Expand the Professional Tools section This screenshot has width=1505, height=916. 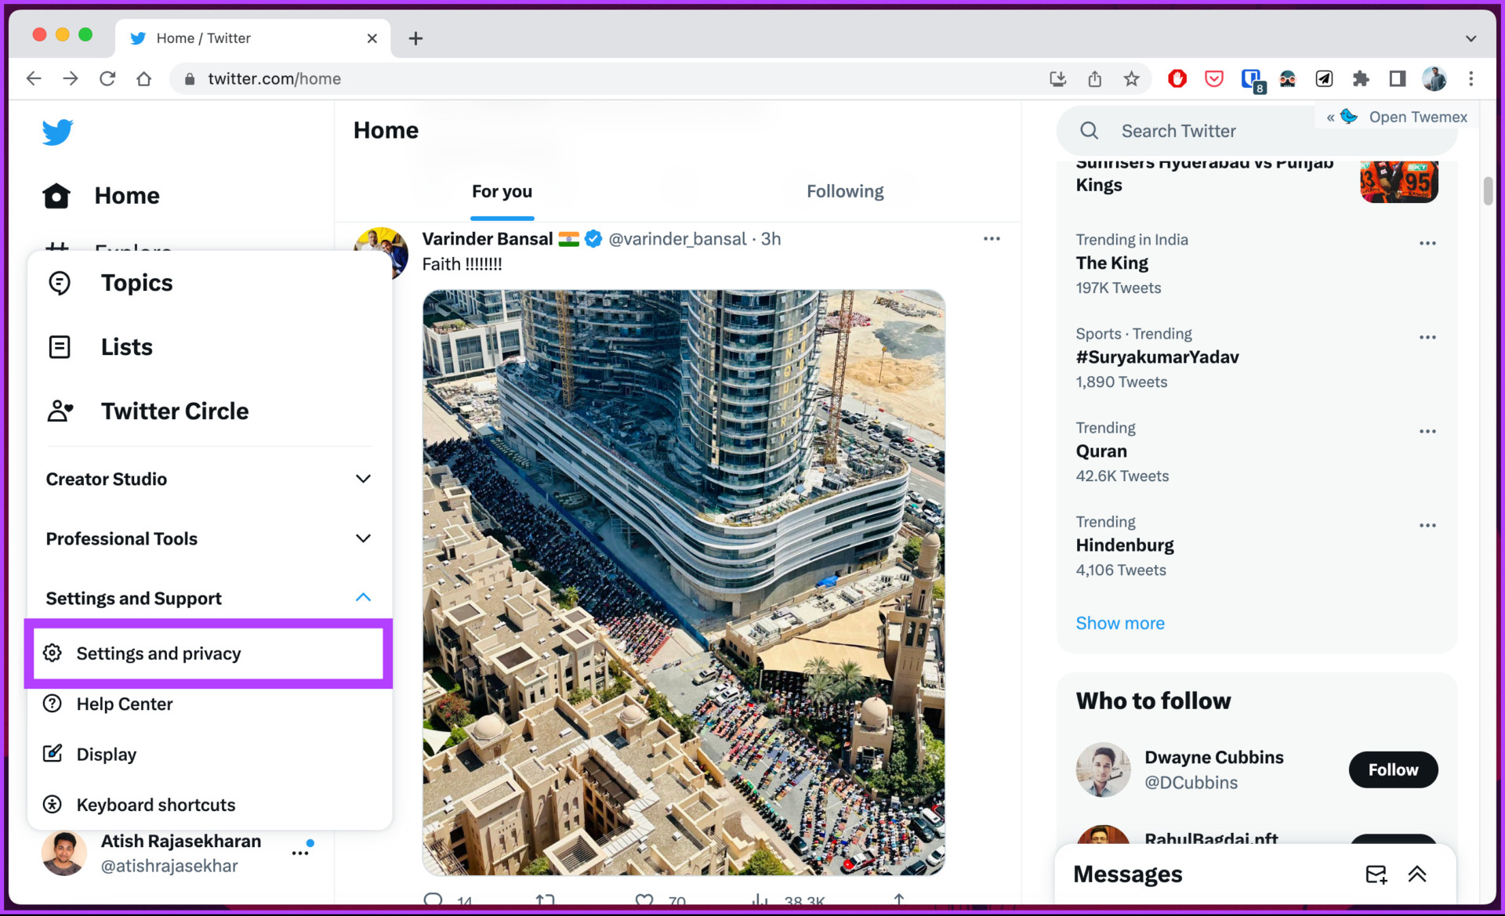coord(209,538)
